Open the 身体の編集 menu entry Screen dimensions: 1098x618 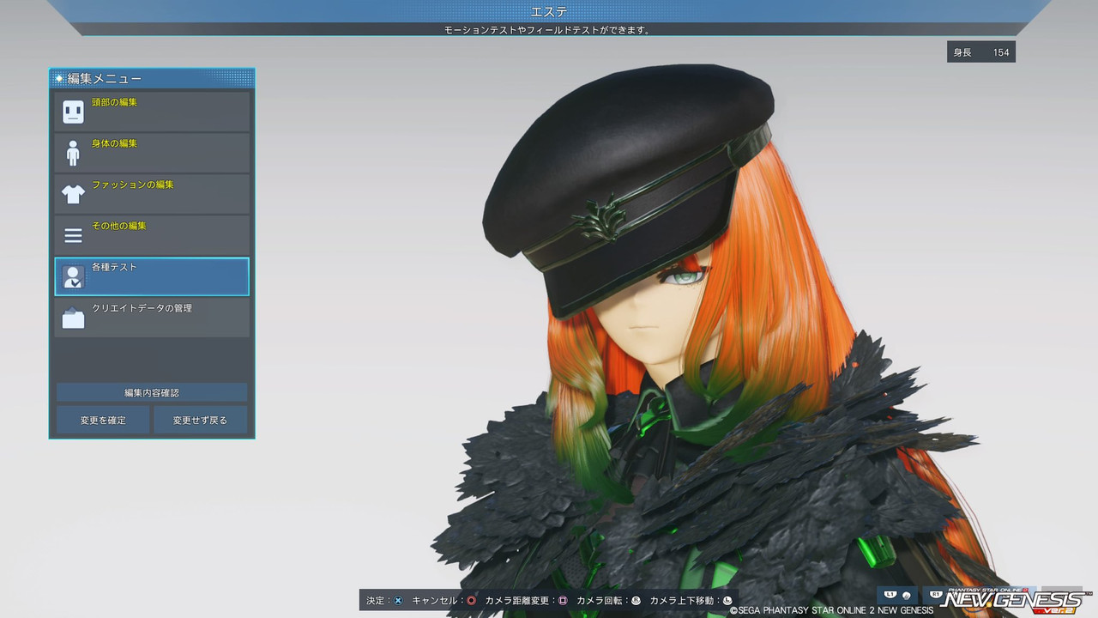pyautogui.click(x=152, y=153)
